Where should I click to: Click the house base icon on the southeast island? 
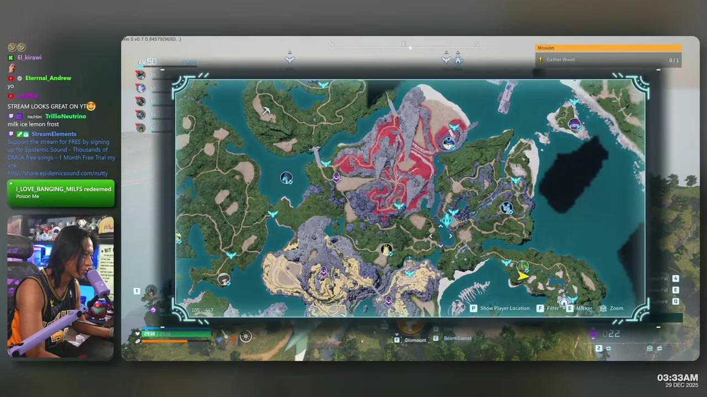563,302
